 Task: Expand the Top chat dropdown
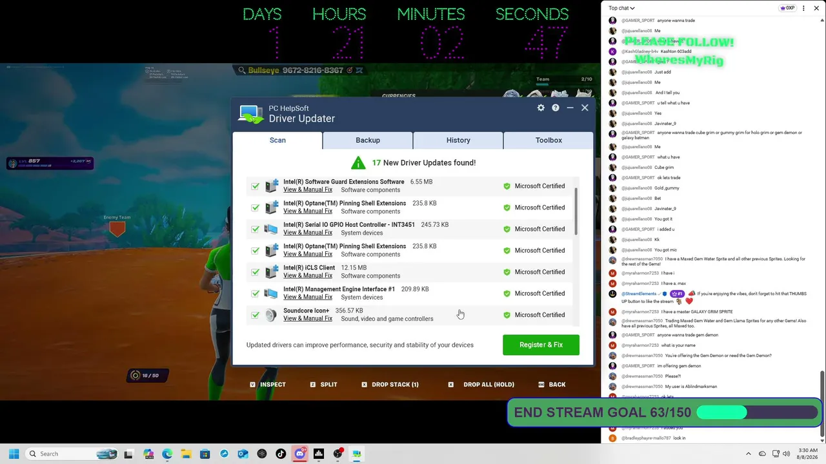(621, 8)
